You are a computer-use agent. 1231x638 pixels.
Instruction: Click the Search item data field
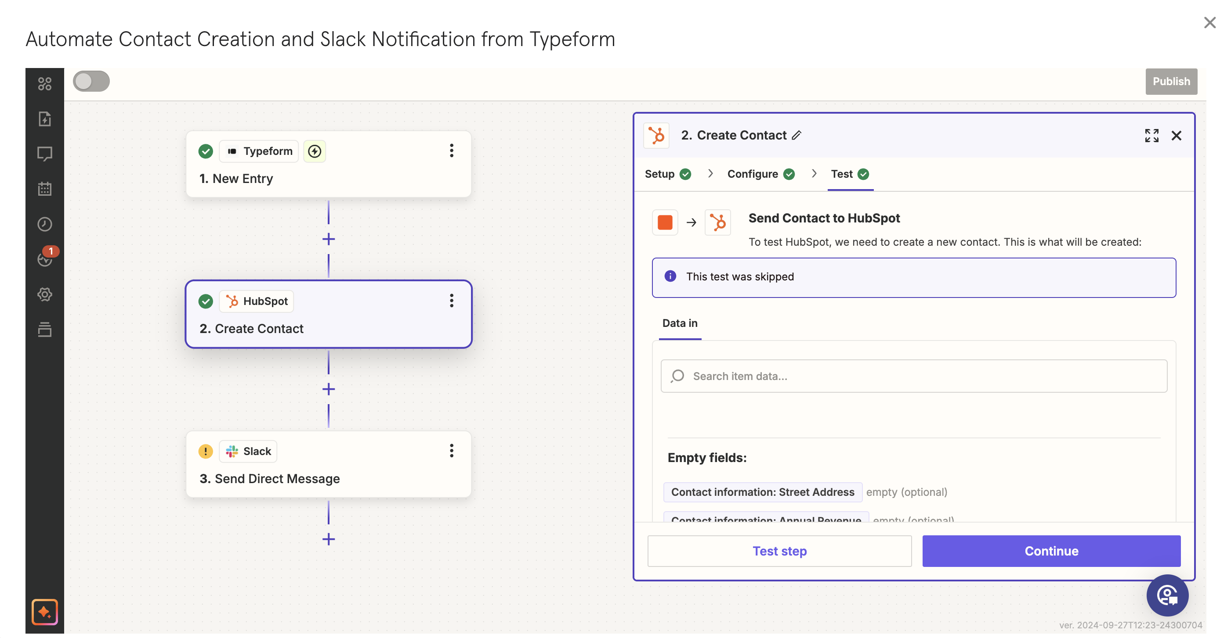pyautogui.click(x=913, y=376)
